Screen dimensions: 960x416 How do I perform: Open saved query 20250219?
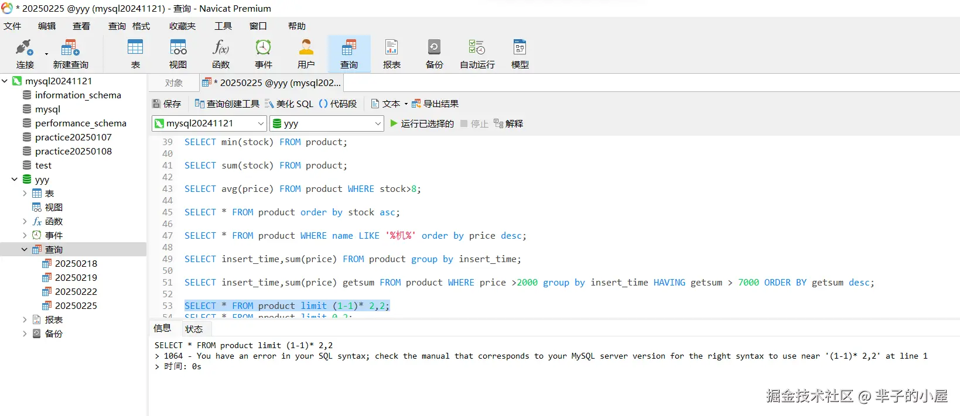coord(76,277)
